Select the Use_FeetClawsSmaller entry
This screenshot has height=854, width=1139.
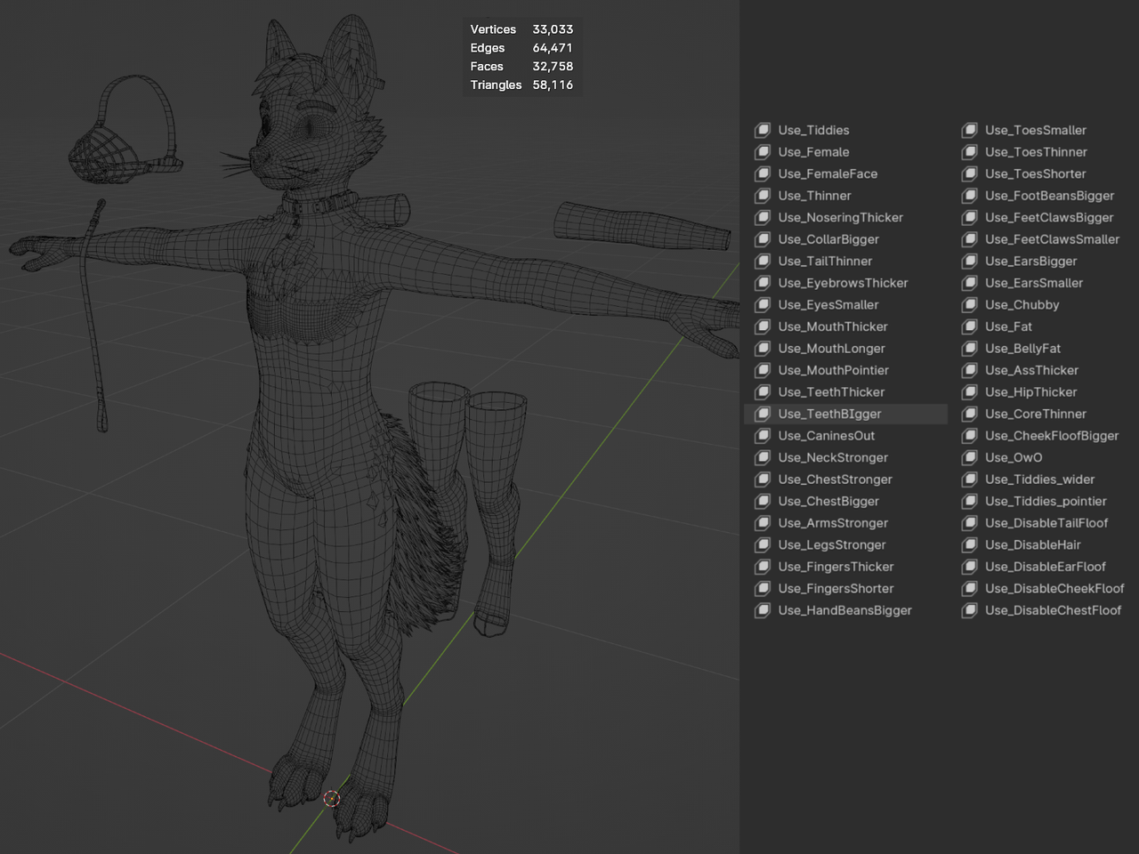click(x=1052, y=239)
